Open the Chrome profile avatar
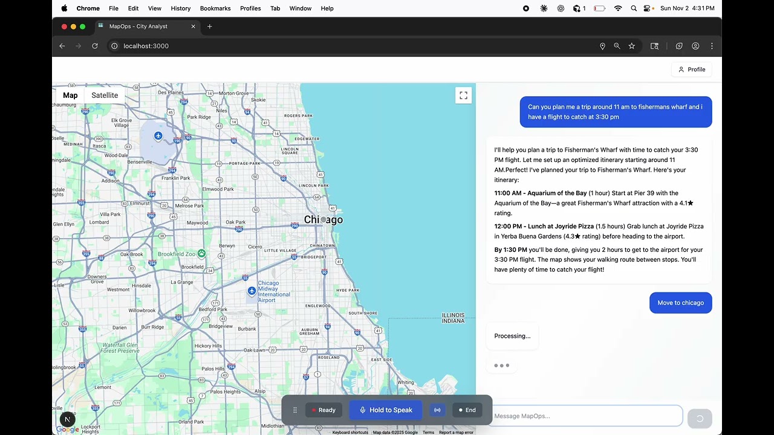Image resolution: width=774 pixels, height=435 pixels. [x=695, y=46]
